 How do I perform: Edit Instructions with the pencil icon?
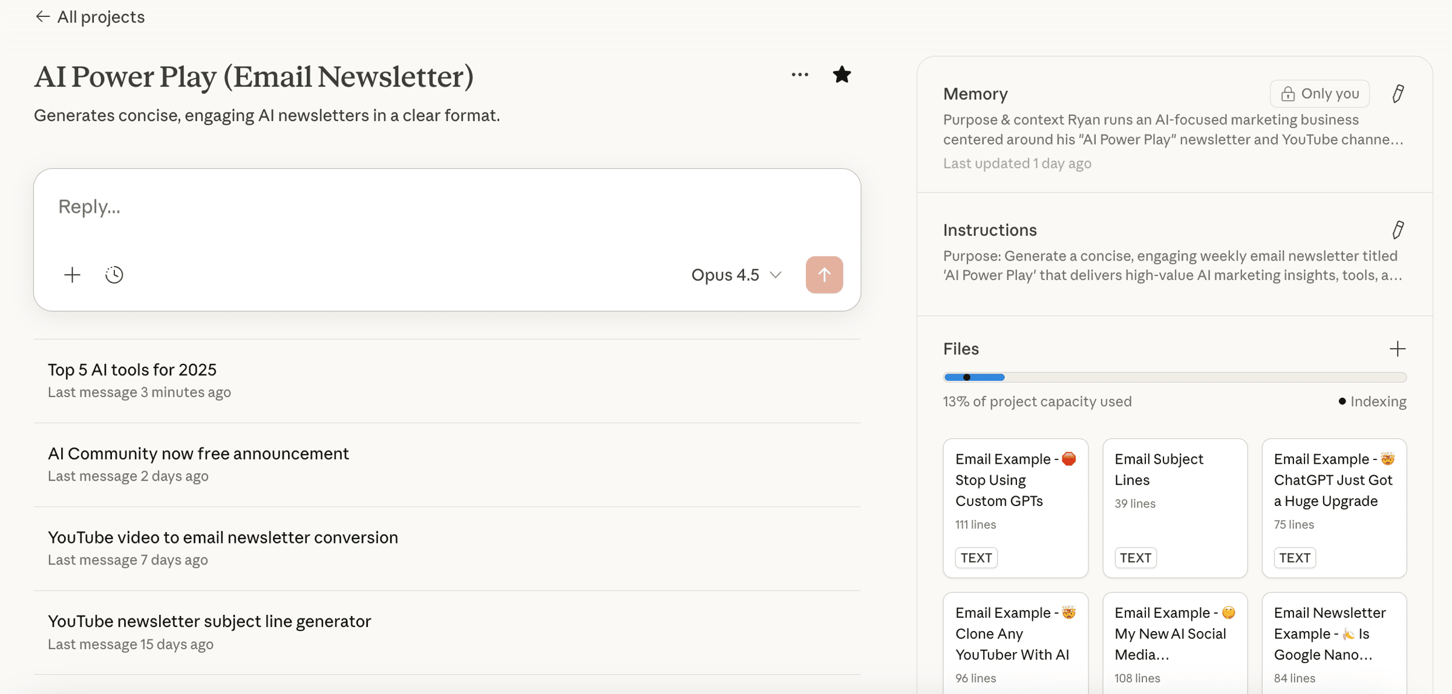1398,230
